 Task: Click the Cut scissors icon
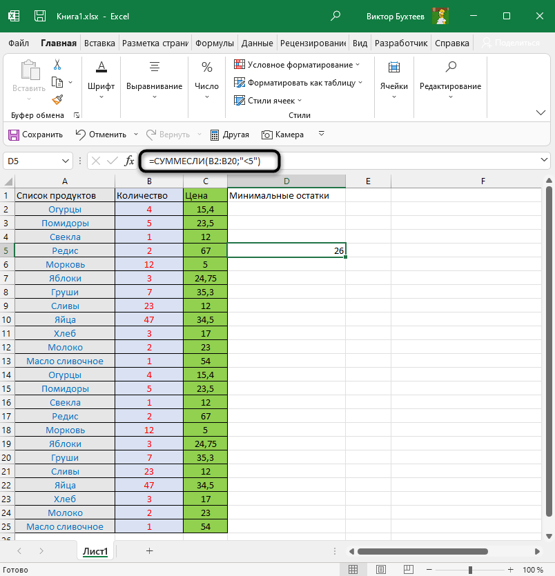[57, 66]
